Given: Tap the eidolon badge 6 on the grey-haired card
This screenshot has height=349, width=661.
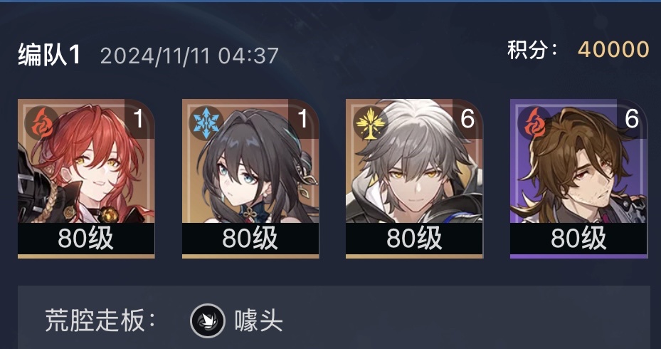Looking at the screenshot, I should click(467, 119).
